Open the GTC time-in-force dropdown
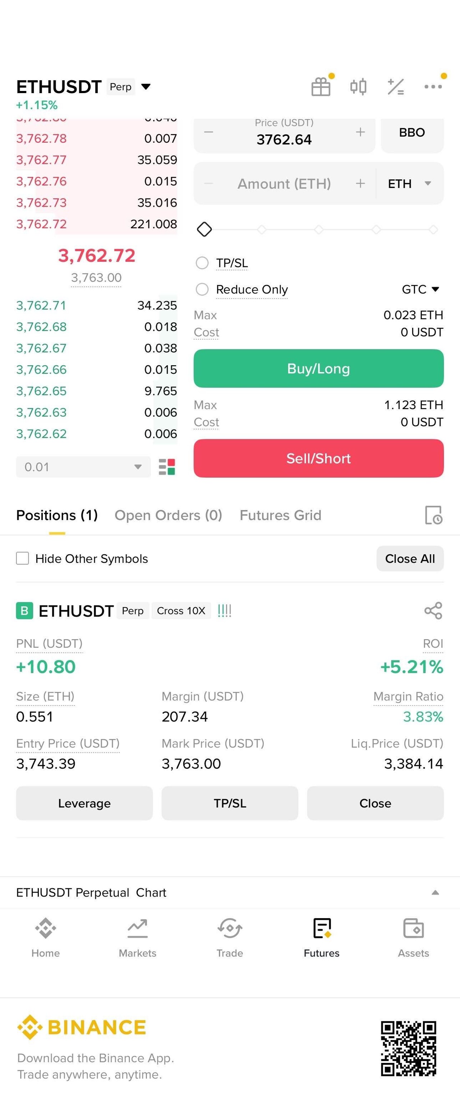Image resolution: width=460 pixels, height=1100 pixels. 420,289
